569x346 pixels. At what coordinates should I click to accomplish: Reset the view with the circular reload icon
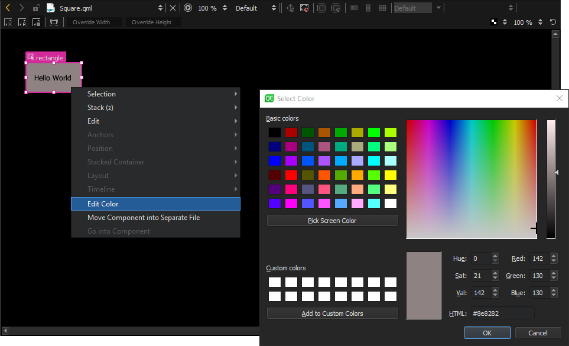coord(552,22)
